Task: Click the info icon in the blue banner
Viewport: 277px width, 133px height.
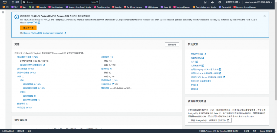Action: 17,17
